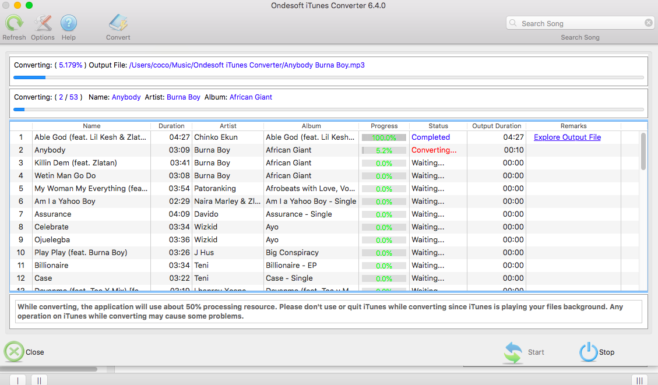Viewport: 658px width, 385px height.
Task: Click the 100.0% progress bar of Able God
Action: [x=384, y=137]
